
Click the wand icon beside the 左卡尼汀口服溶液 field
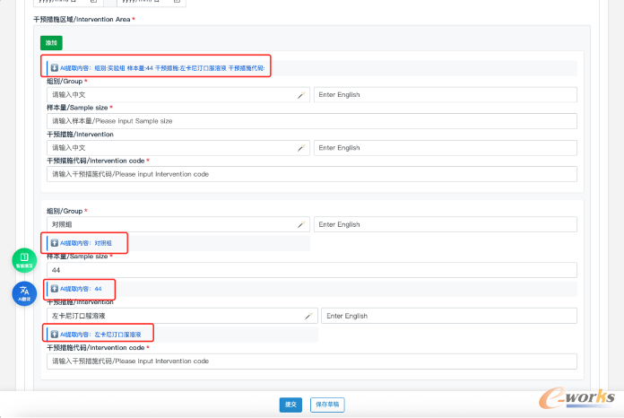[x=308, y=316]
